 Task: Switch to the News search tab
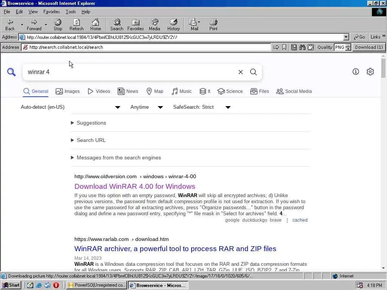[x=128, y=91]
